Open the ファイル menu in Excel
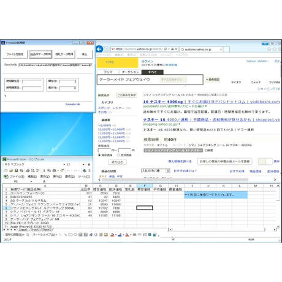 [17, 177]
